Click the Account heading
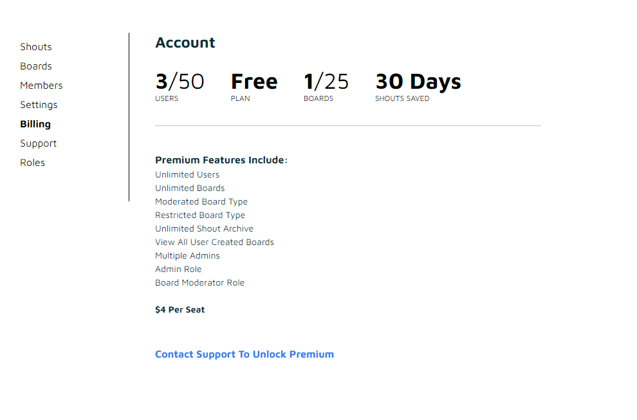The height and width of the screenshot is (420, 637). click(x=185, y=43)
